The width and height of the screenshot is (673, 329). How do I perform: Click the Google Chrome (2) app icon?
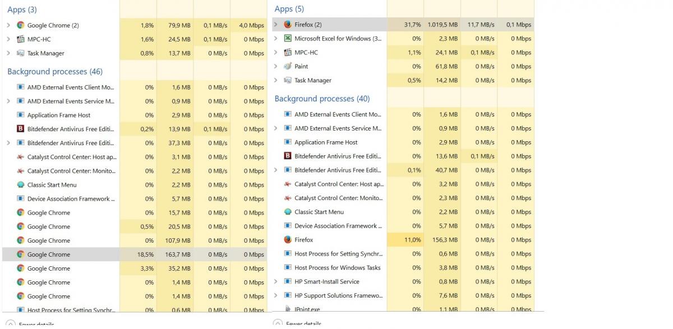[21, 25]
